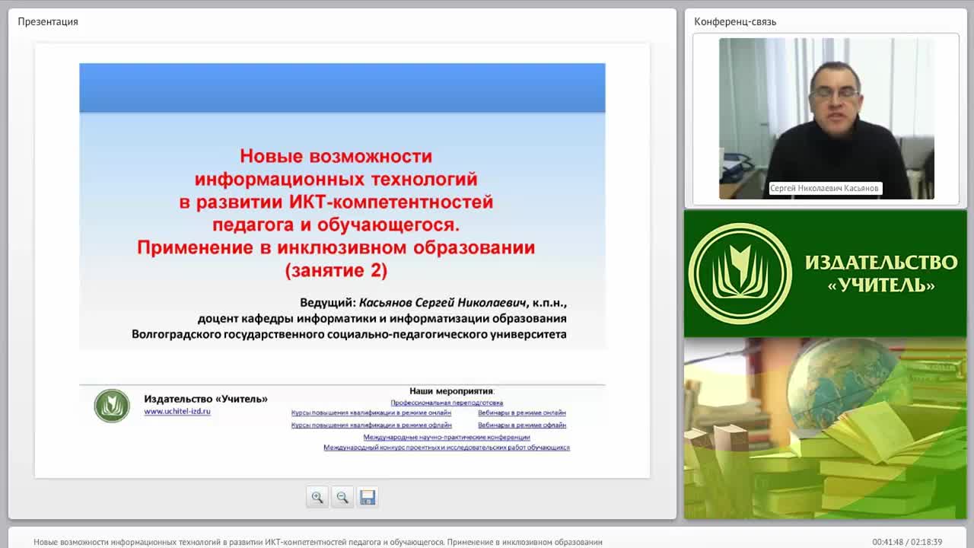
Task: Open Курсы повышения квалификации в режиме онлайн link
Action: pos(371,413)
